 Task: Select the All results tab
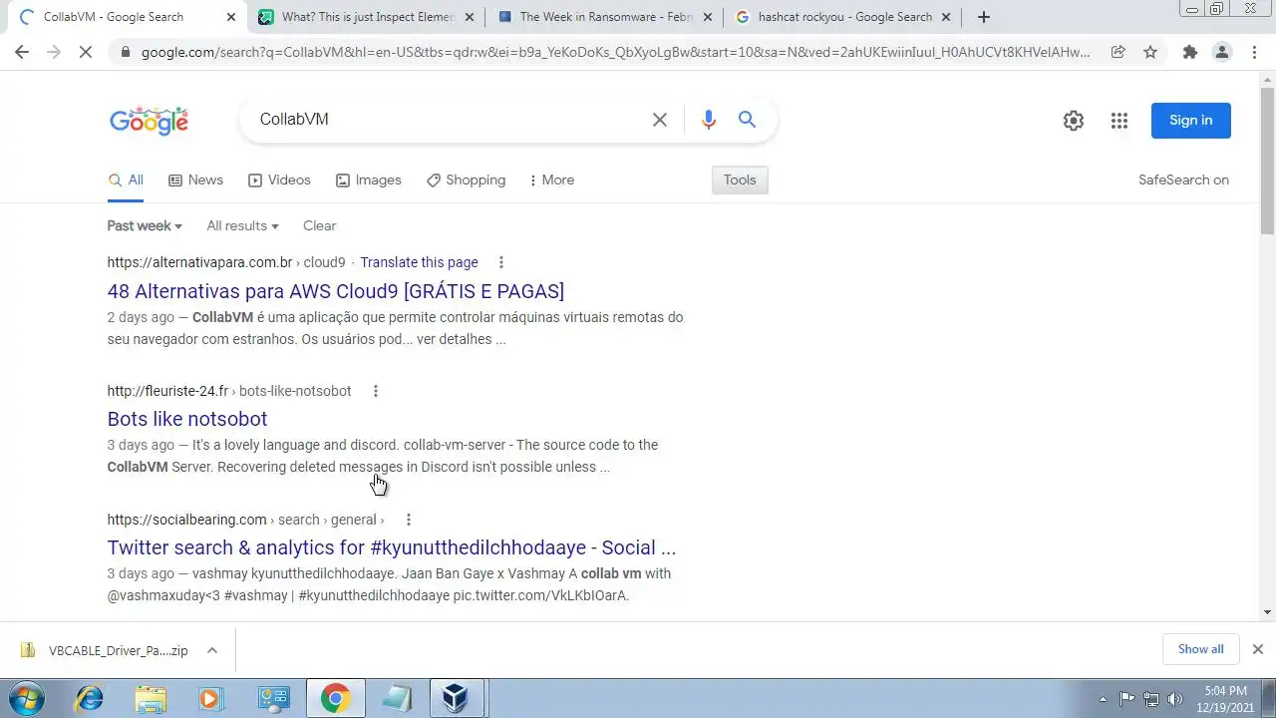(x=126, y=180)
